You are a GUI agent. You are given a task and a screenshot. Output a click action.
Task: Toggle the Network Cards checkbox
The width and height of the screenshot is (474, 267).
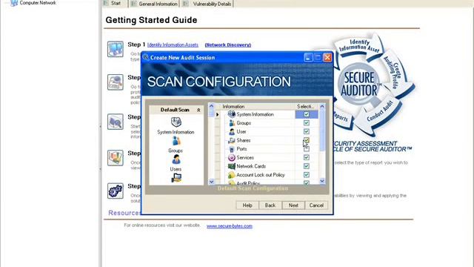306,166
